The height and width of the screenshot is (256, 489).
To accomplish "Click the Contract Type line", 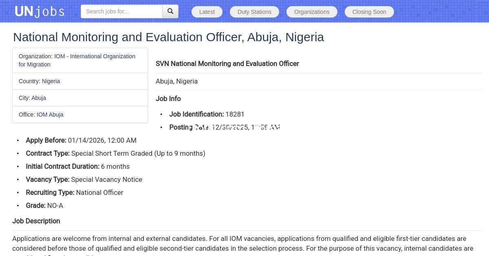I will tap(115, 153).
